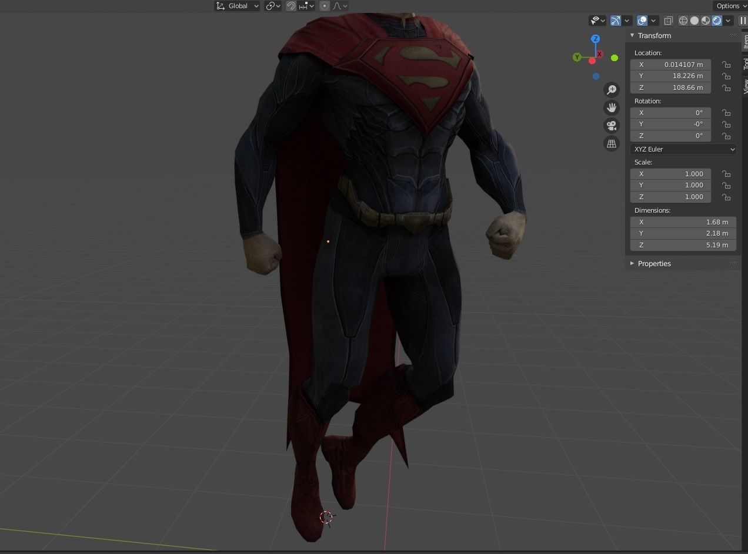Click the negative Z axis blue dot

pos(596,76)
